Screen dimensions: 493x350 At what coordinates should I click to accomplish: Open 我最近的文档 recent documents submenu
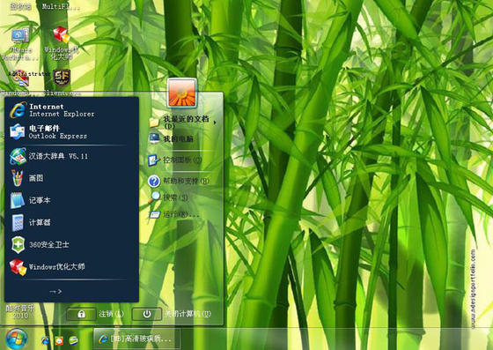coord(183,122)
